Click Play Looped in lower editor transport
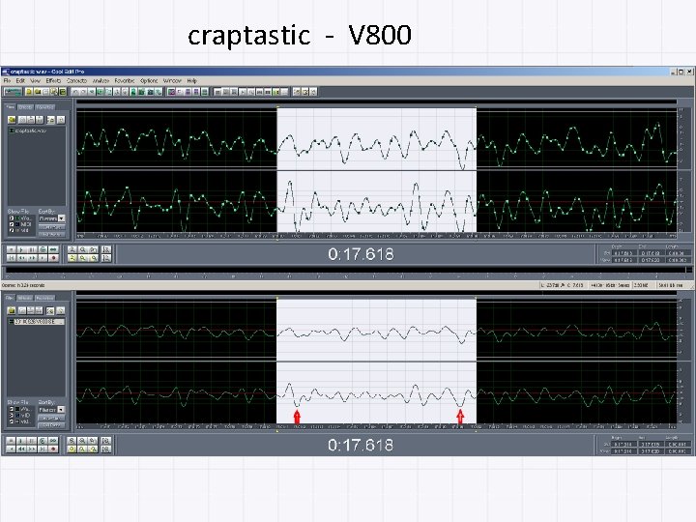The height and width of the screenshot is (522, 696). [53, 441]
